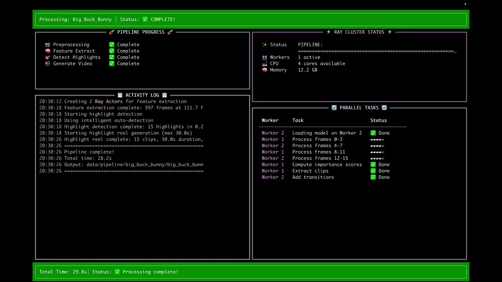Click the progress bar for Process frames 12-15

pos(377,158)
